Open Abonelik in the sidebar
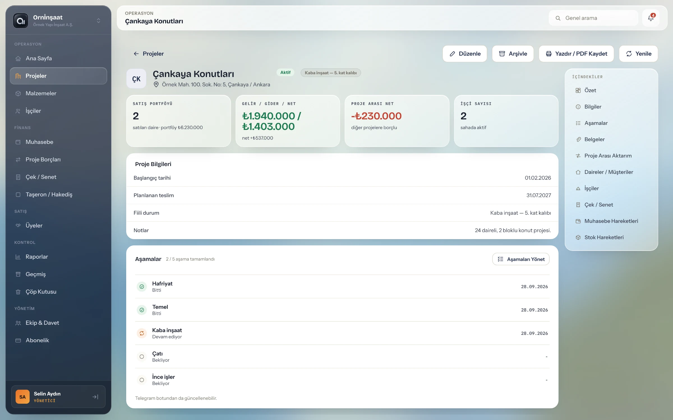The image size is (673, 420). (x=58, y=340)
